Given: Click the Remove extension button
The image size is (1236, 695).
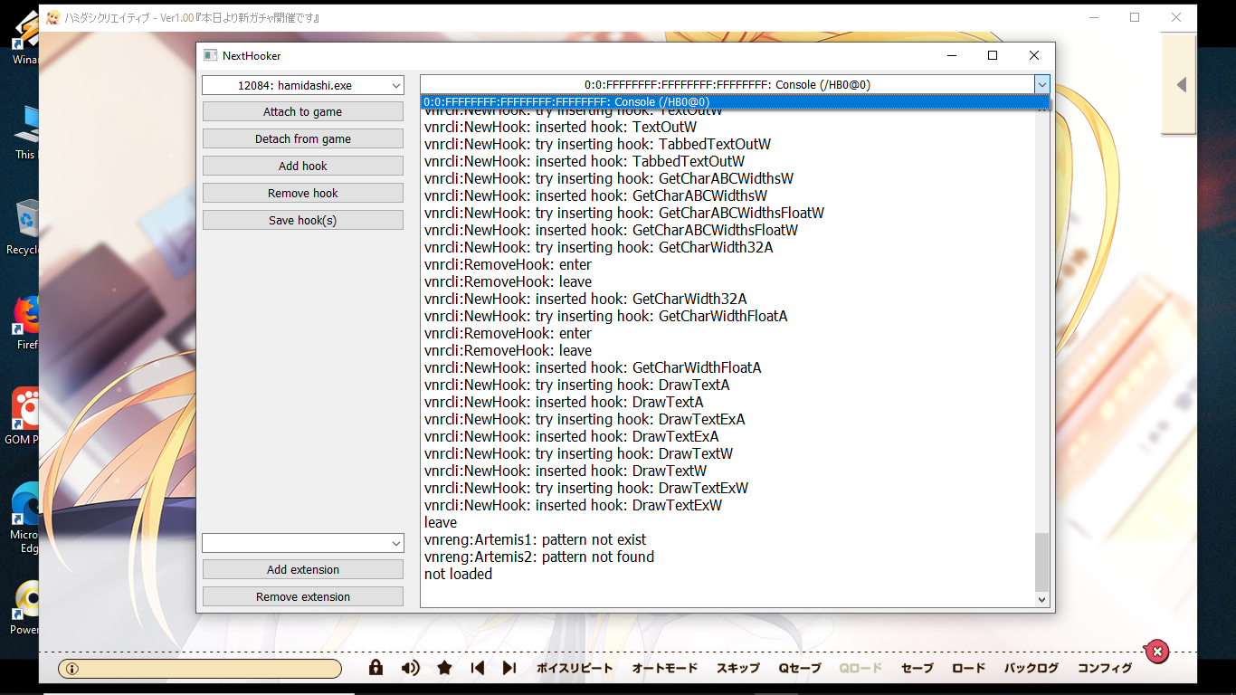Looking at the screenshot, I should click(x=303, y=597).
